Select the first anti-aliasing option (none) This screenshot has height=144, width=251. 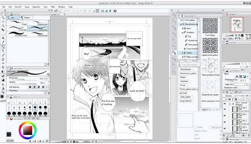30,87
